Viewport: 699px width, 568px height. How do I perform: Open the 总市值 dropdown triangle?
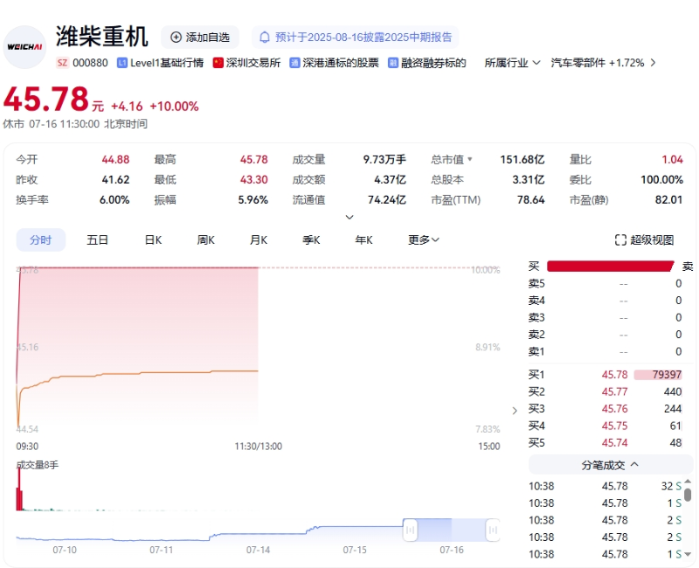tap(469, 159)
